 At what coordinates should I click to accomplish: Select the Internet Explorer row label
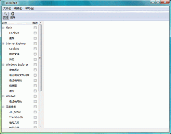(16, 44)
